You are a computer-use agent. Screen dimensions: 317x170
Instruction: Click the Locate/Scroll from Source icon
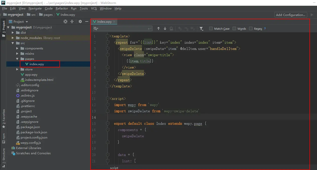(65, 22)
